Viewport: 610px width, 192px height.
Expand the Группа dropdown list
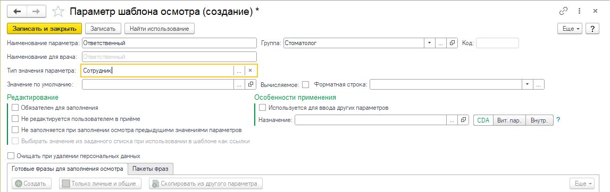(x=430, y=43)
